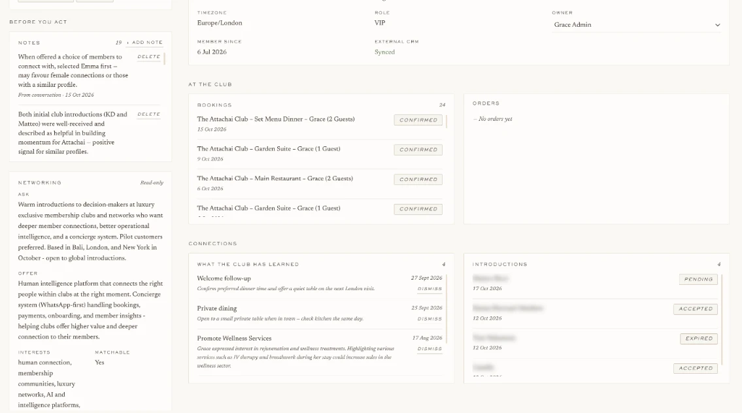Open the Set Menu Dinner booking row
Image resolution: width=742 pixels, height=413 pixels.
[320, 124]
